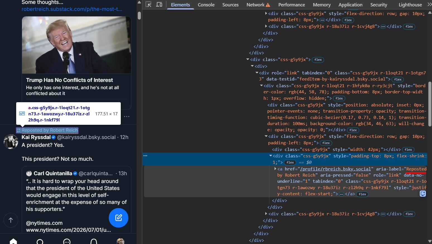Toggle flex badge on the opacity: 0 div
Image resolution: width=432 pixels, height=244 pixels.
pos(353,130)
